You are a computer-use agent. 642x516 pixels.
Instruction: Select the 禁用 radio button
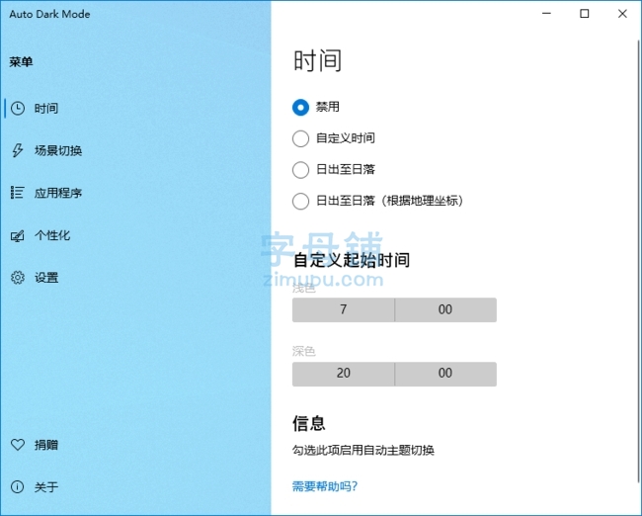300,108
